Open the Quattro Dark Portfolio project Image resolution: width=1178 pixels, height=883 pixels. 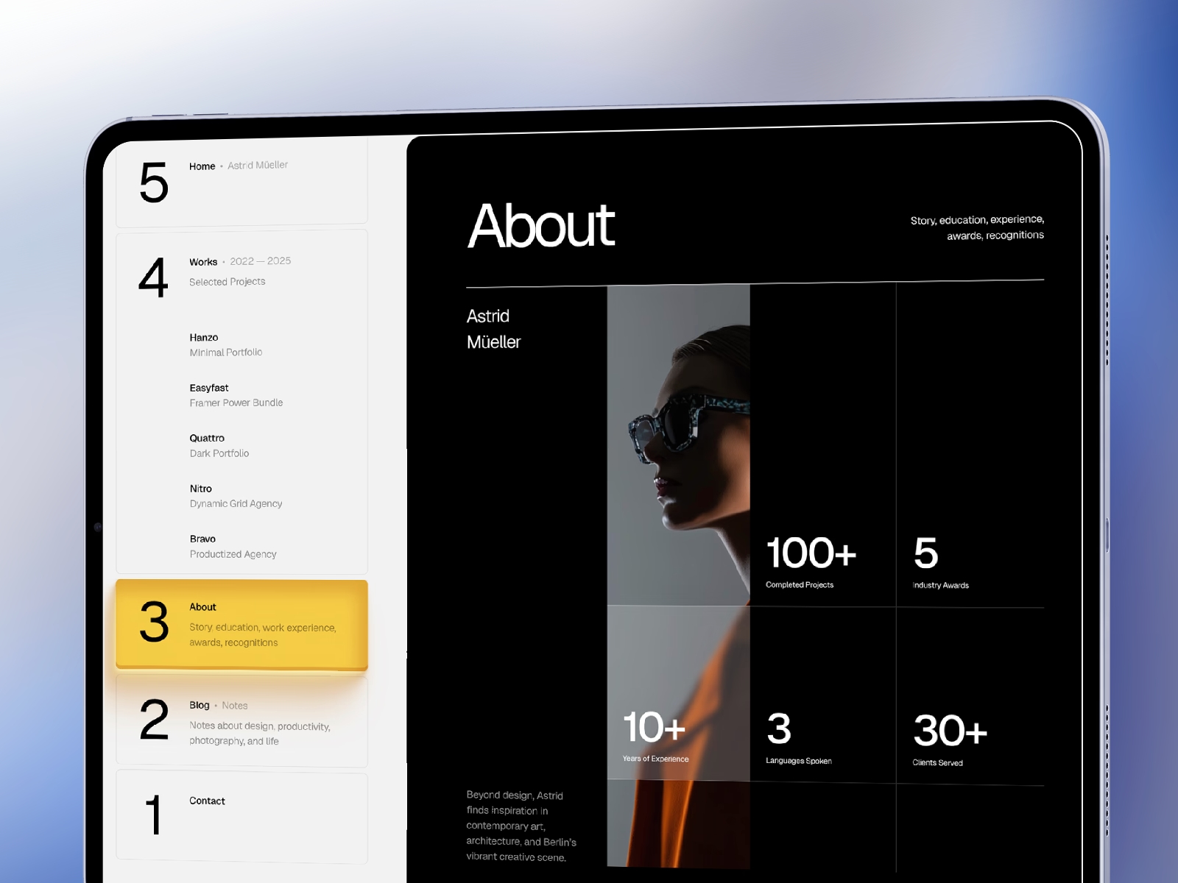(219, 445)
